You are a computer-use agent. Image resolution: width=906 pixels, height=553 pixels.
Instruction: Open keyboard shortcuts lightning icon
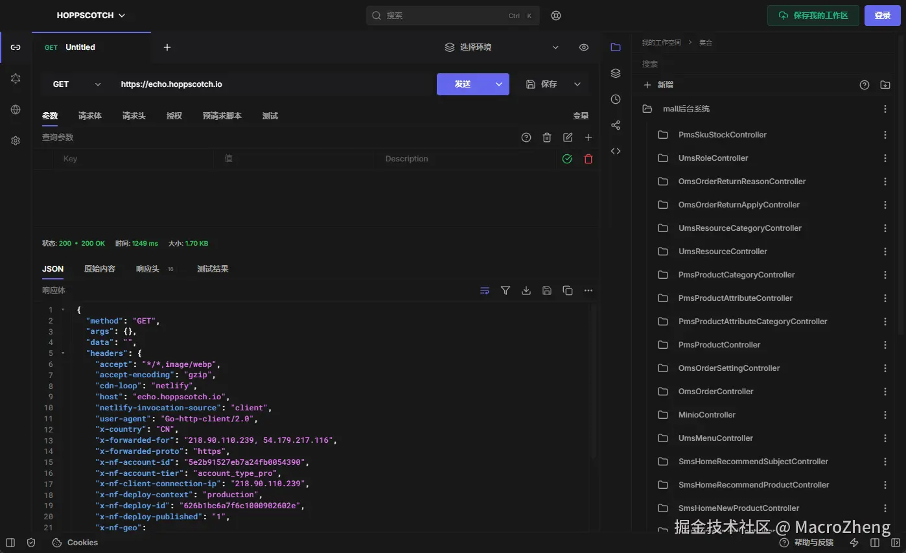(854, 543)
